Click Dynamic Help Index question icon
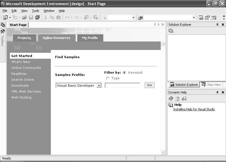This screenshot has height=162, width=226. point(177,99)
